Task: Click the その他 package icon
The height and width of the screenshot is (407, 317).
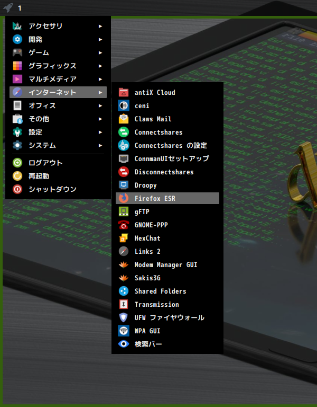Action: click(17, 119)
